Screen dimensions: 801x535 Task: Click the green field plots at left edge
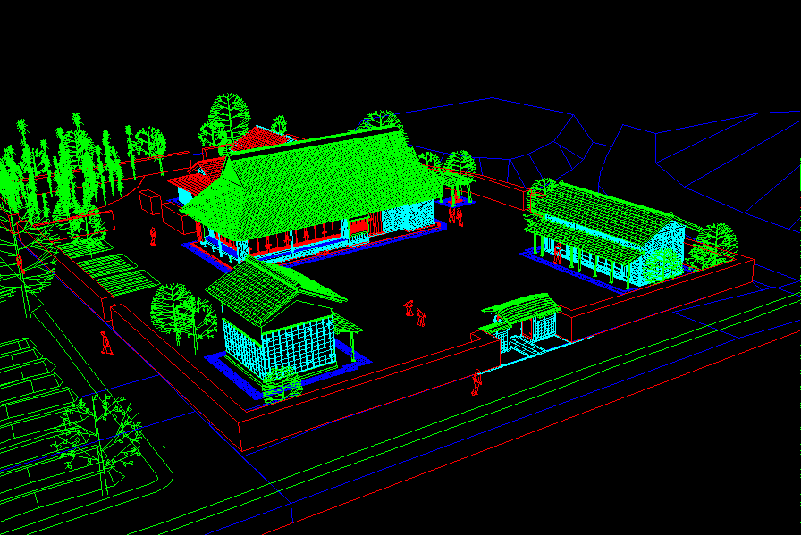pos(27,393)
